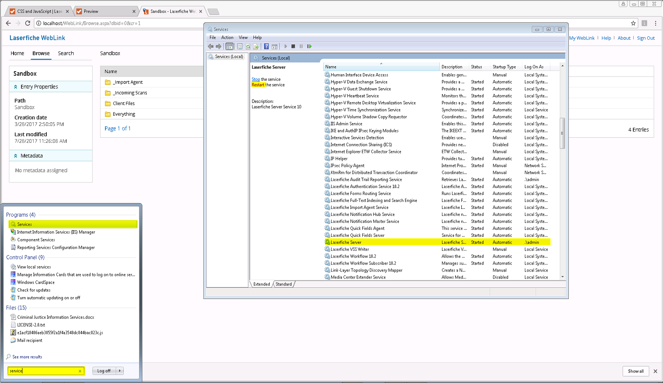Click the scroll down arrow in Services list
The image size is (663, 383).
pyautogui.click(x=563, y=277)
